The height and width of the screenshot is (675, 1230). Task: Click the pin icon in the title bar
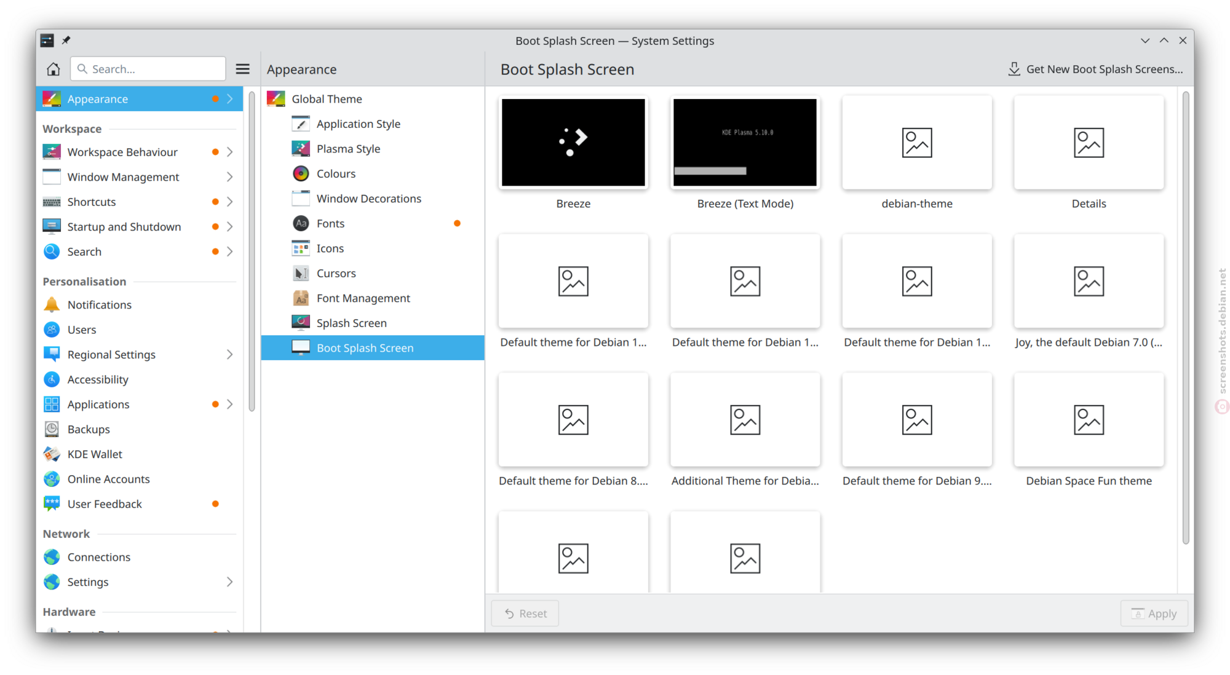coord(66,41)
